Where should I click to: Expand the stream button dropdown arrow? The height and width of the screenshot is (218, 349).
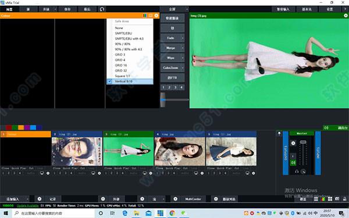[163, 199]
